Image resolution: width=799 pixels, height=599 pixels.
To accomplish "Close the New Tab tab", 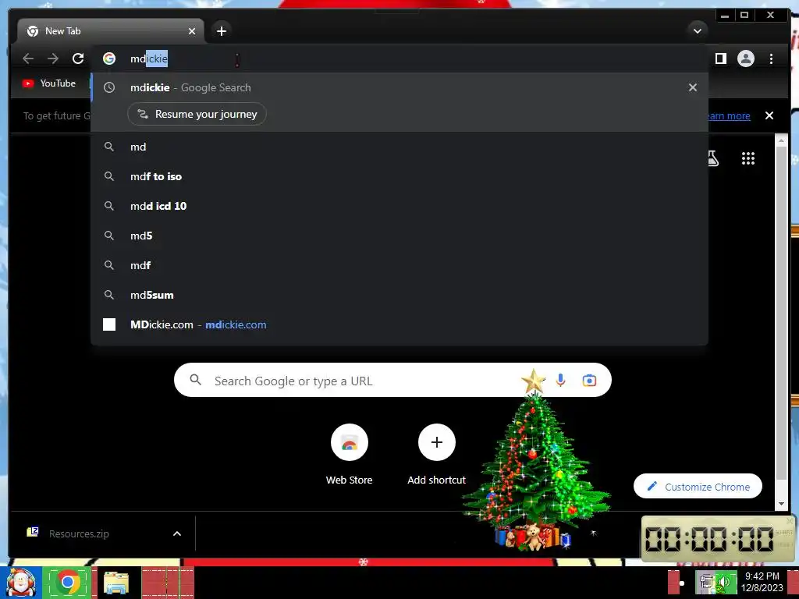I will coord(192,31).
